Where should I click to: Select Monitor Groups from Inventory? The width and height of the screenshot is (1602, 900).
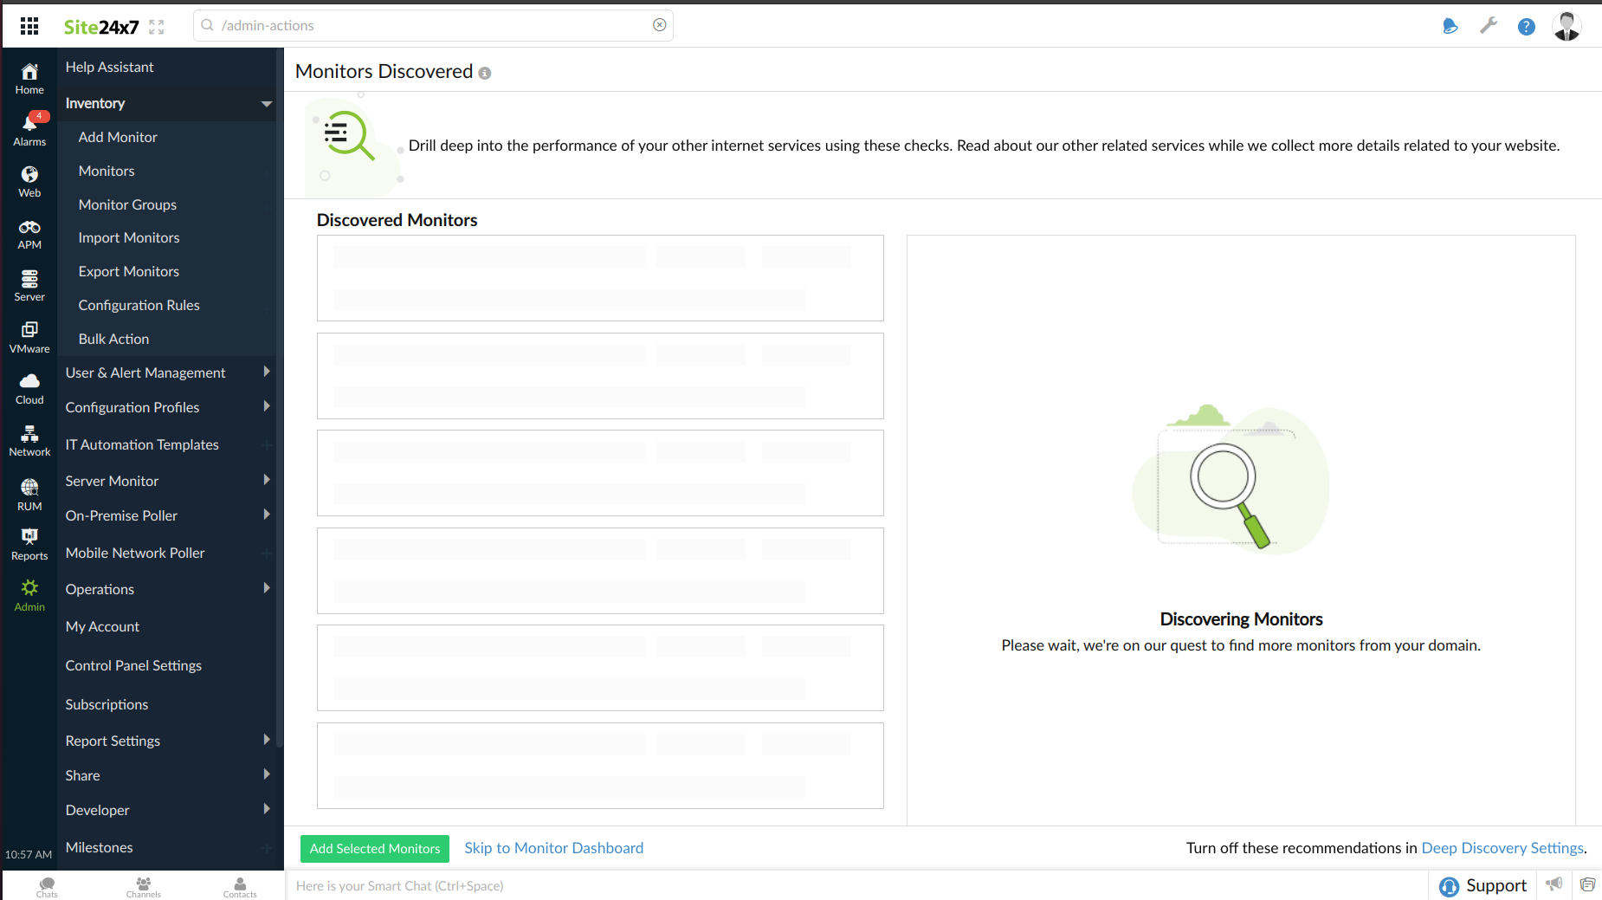(127, 204)
